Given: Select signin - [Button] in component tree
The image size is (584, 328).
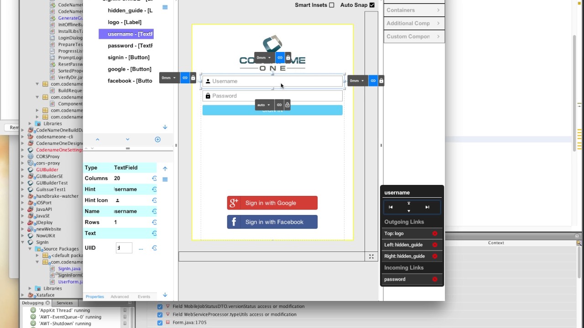Looking at the screenshot, I should point(129,57).
